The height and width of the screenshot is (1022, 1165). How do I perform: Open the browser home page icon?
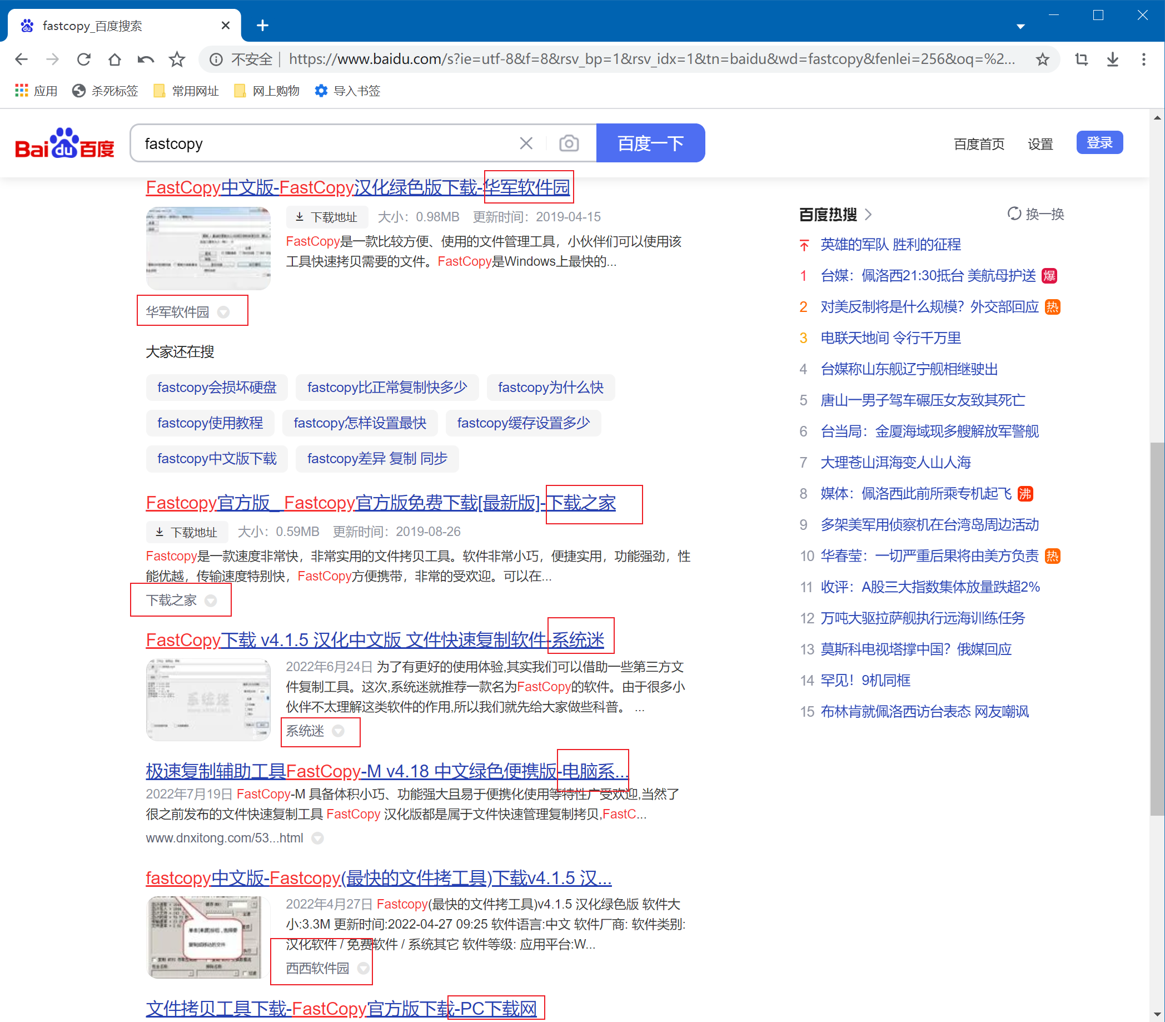115,59
